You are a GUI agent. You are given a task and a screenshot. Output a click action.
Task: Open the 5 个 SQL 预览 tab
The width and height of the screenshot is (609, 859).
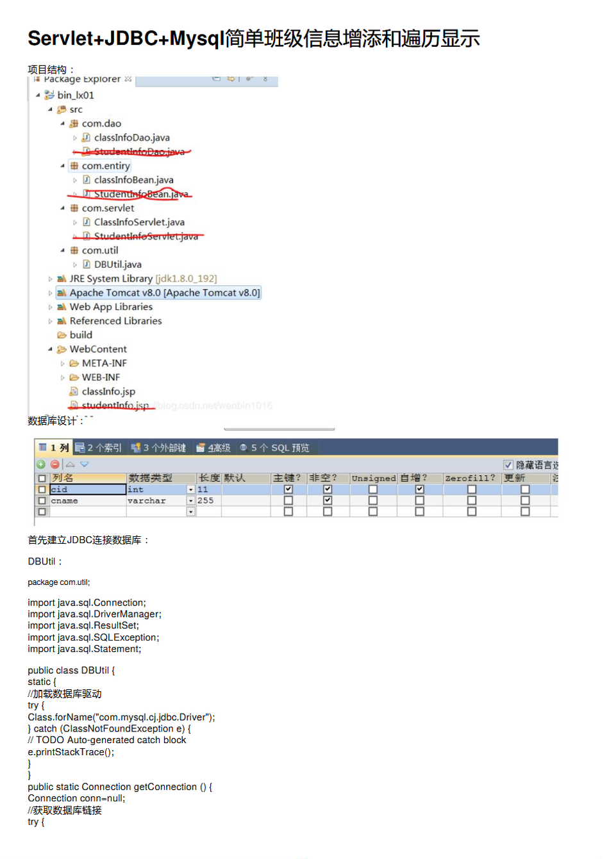[x=274, y=448]
